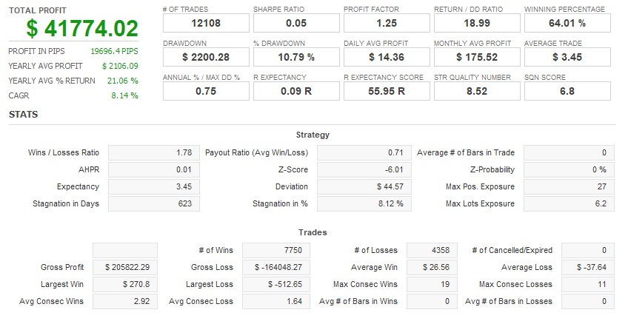Click the SQN Score value box
The width and height of the screenshot is (628, 324).
(x=567, y=91)
